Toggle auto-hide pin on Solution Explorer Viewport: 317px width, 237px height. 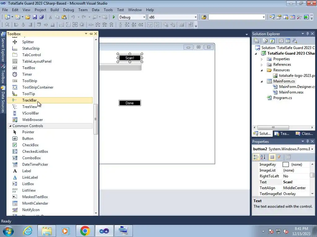(307, 34)
